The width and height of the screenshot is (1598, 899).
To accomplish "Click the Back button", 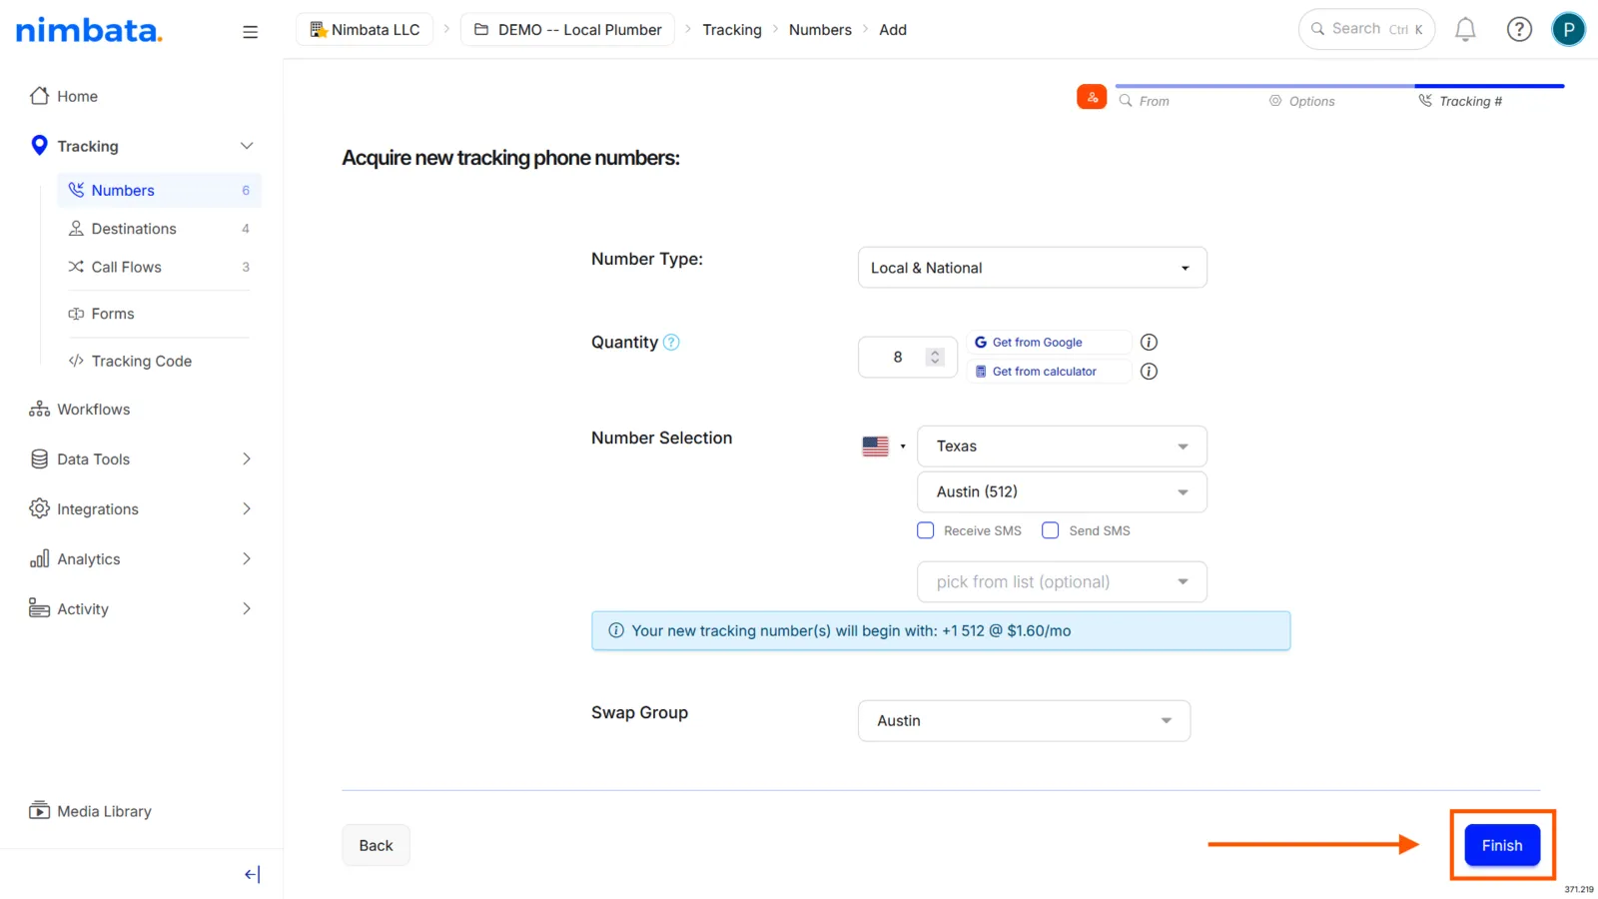I will pyautogui.click(x=376, y=845).
